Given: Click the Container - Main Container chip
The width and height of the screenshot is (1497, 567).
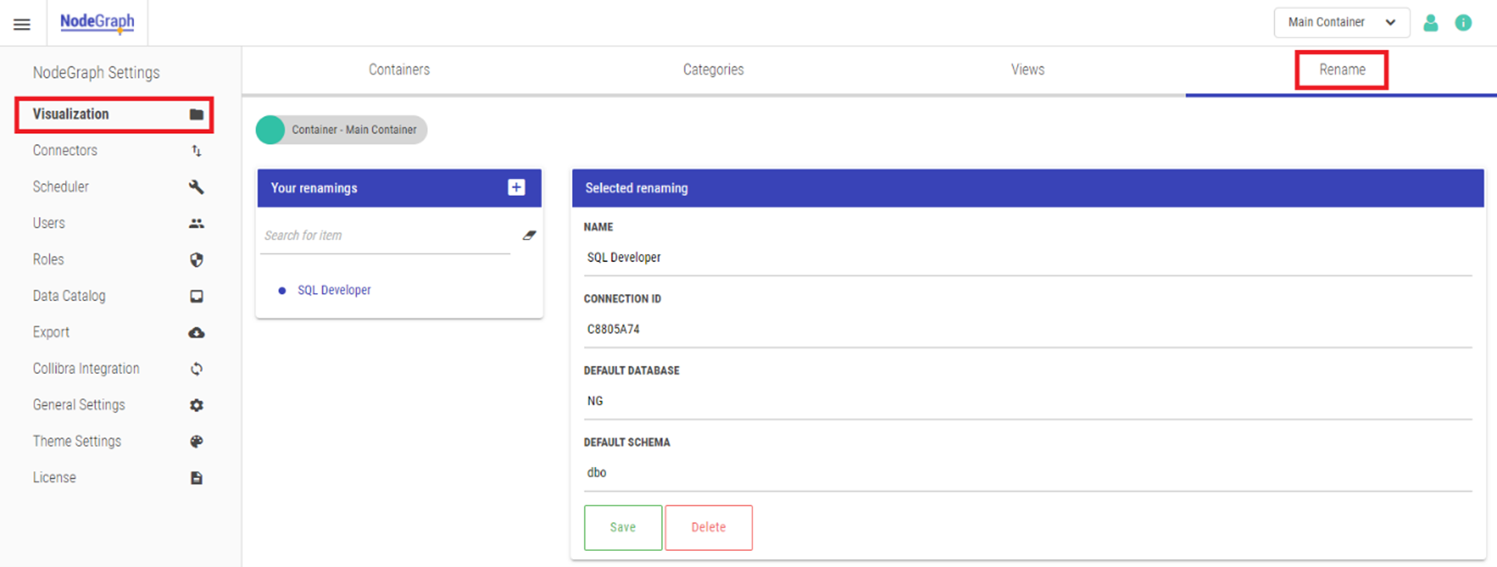Looking at the screenshot, I should click(x=341, y=130).
